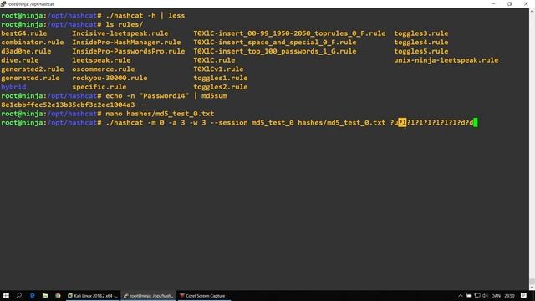535x301 pixels.
Task: Click the d3ad0ne.rule filename
Action: tap(26, 51)
